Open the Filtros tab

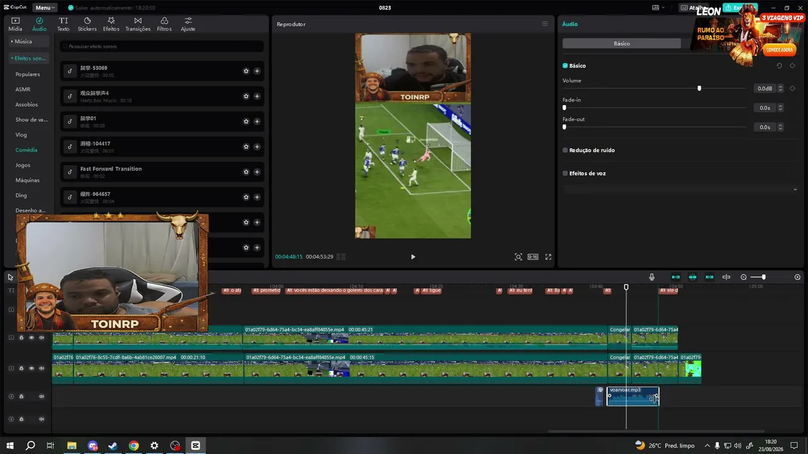click(x=164, y=24)
